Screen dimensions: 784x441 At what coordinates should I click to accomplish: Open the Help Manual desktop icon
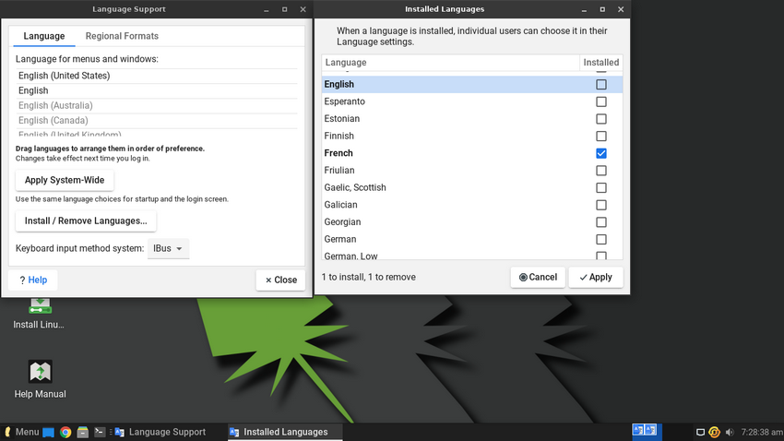(40, 373)
